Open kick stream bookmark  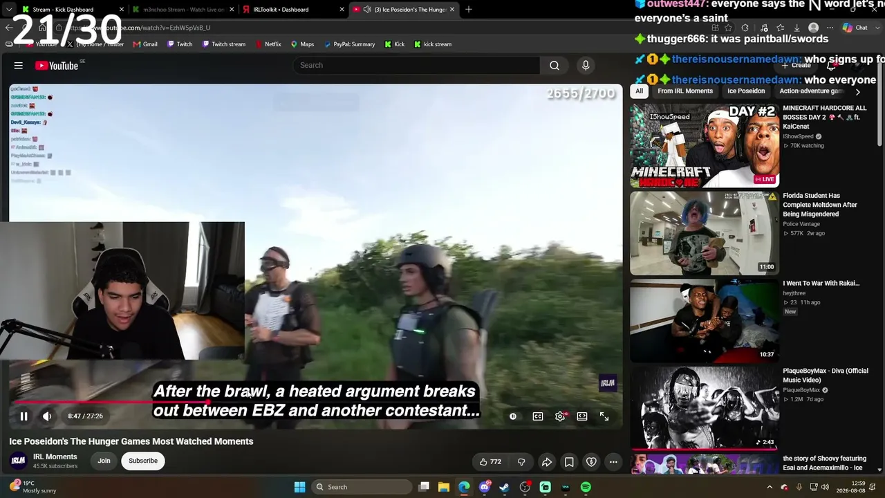(x=433, y=44)
